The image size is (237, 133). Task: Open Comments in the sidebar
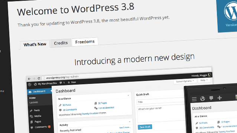39,127
